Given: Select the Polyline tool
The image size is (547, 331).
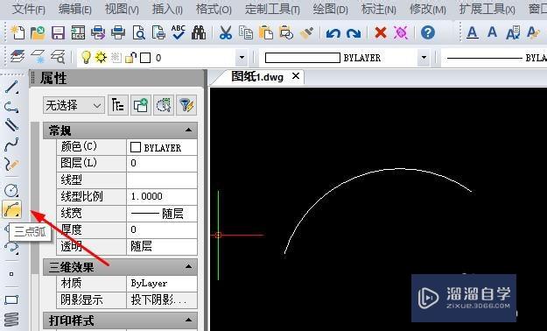Looking at the screenshot, I should pyautogui.click(x=11, y=107).
